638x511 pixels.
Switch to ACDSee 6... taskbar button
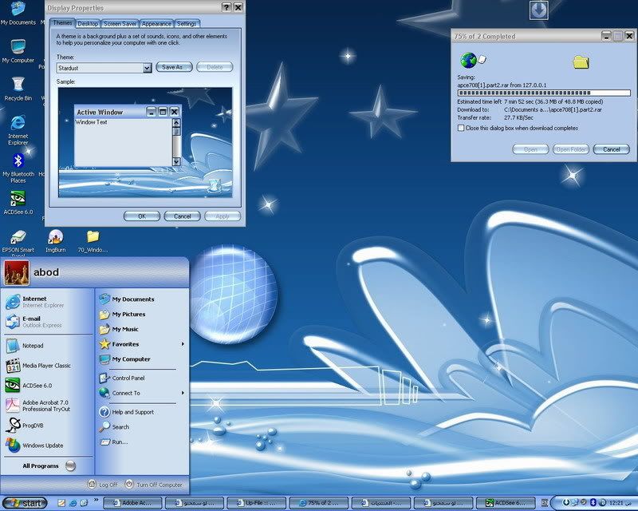pos(506,503)
